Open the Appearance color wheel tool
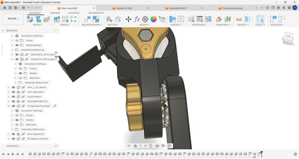The height and width of the screenshot is (159, 299). [x=154, y=19]
